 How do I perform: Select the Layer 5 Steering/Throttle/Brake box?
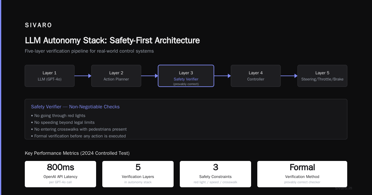(x=322, y=76)
